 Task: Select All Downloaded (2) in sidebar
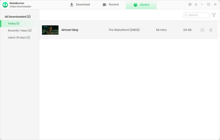(18, 17)
